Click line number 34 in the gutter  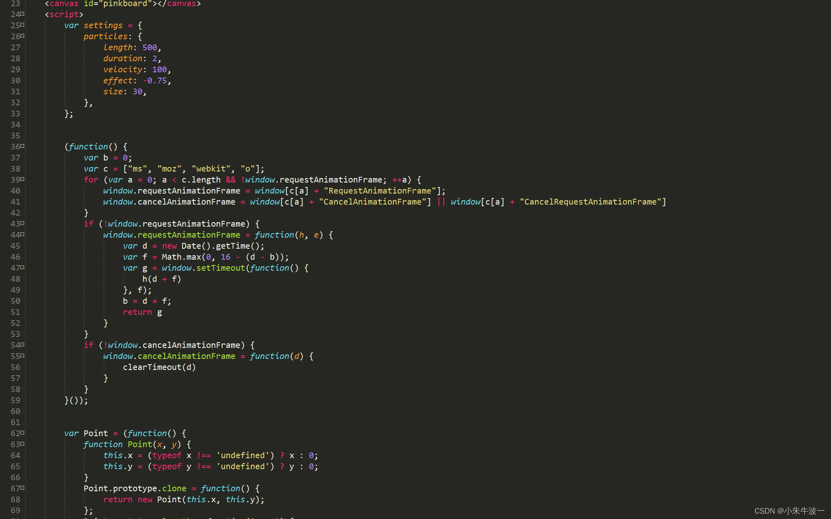[x=16, y=125]
